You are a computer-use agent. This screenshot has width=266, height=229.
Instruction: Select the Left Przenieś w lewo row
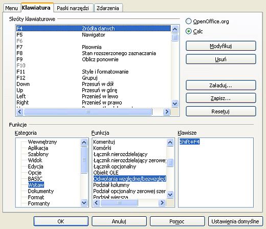94,96
